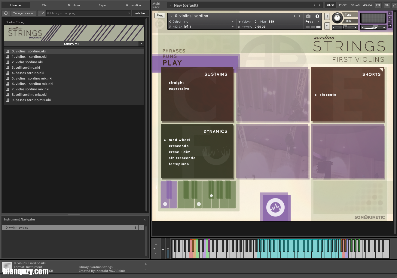Open the Output st. 1 dropdown
397x278 pixels.
tap(233, 22)
